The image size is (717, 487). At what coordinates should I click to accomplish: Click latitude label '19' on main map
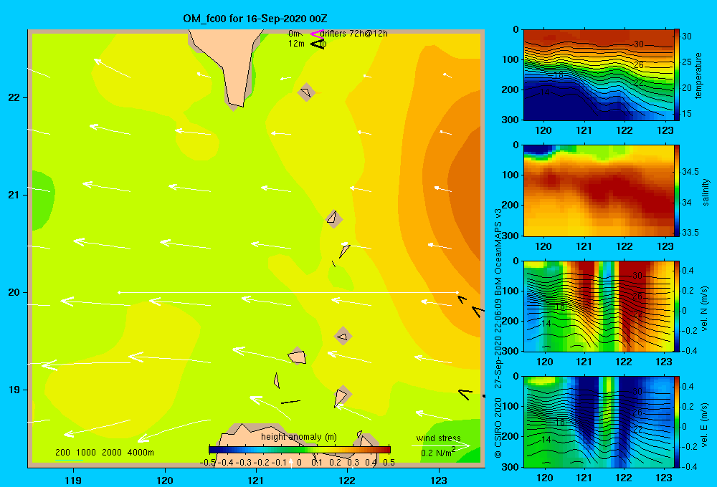pyautogui.click(x=14, y=390)
